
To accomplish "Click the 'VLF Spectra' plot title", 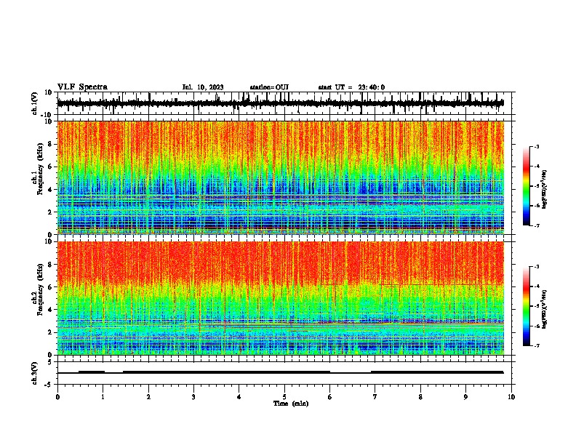I will click(x=82, y=87).
